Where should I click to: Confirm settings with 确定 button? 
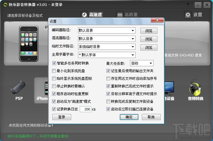(x=129, y=117)
